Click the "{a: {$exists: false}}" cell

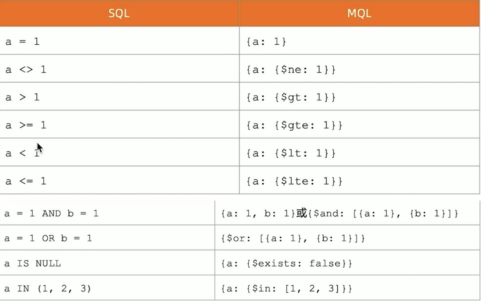(x=287, y=263)
